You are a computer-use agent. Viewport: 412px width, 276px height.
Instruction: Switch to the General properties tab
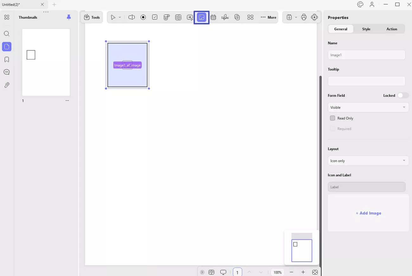pos(341,29)
